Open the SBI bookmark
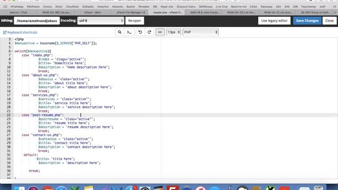 (155, 7)
